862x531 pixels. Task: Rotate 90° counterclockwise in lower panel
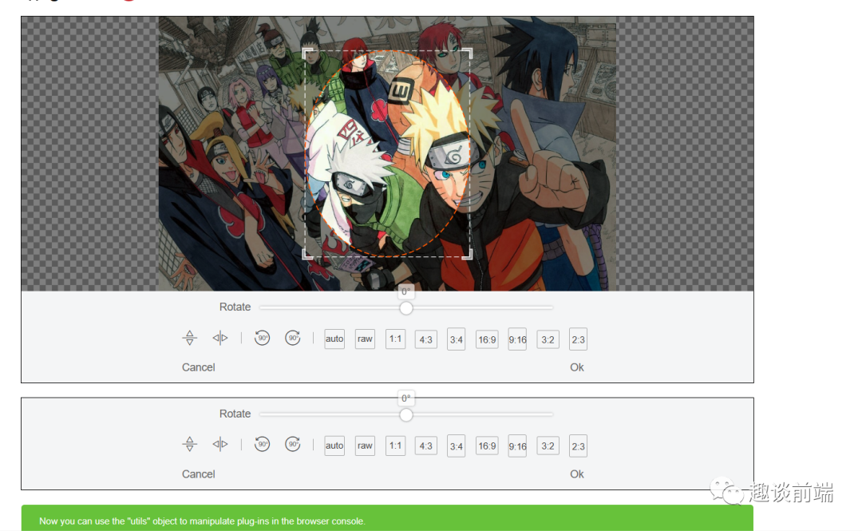pos(263,444)
